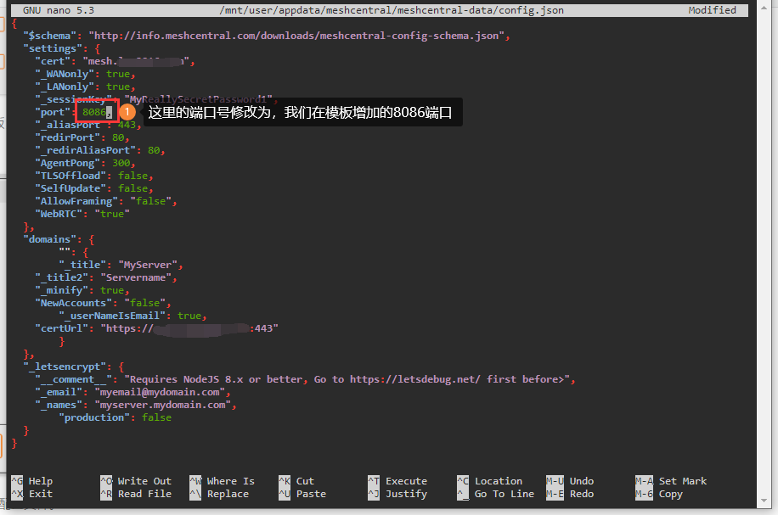Click the ^J Justify shortcut

[397, 494]
